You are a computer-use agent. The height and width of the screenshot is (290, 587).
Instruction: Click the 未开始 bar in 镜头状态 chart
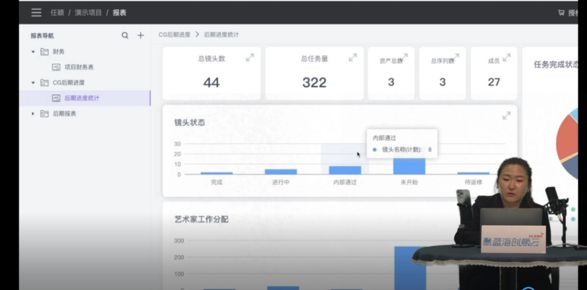[x=409, y=166]
